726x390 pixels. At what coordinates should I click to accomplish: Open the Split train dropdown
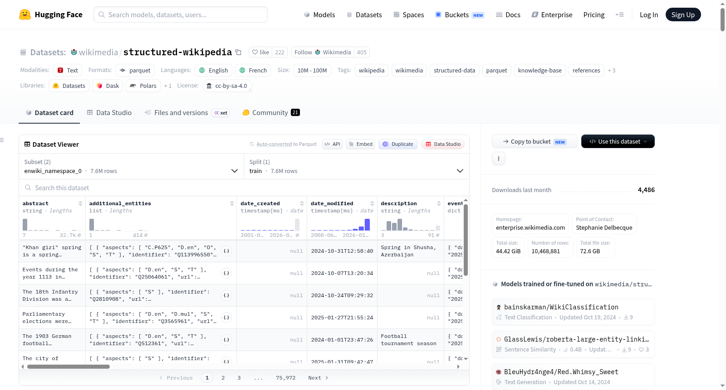[357, 166]
